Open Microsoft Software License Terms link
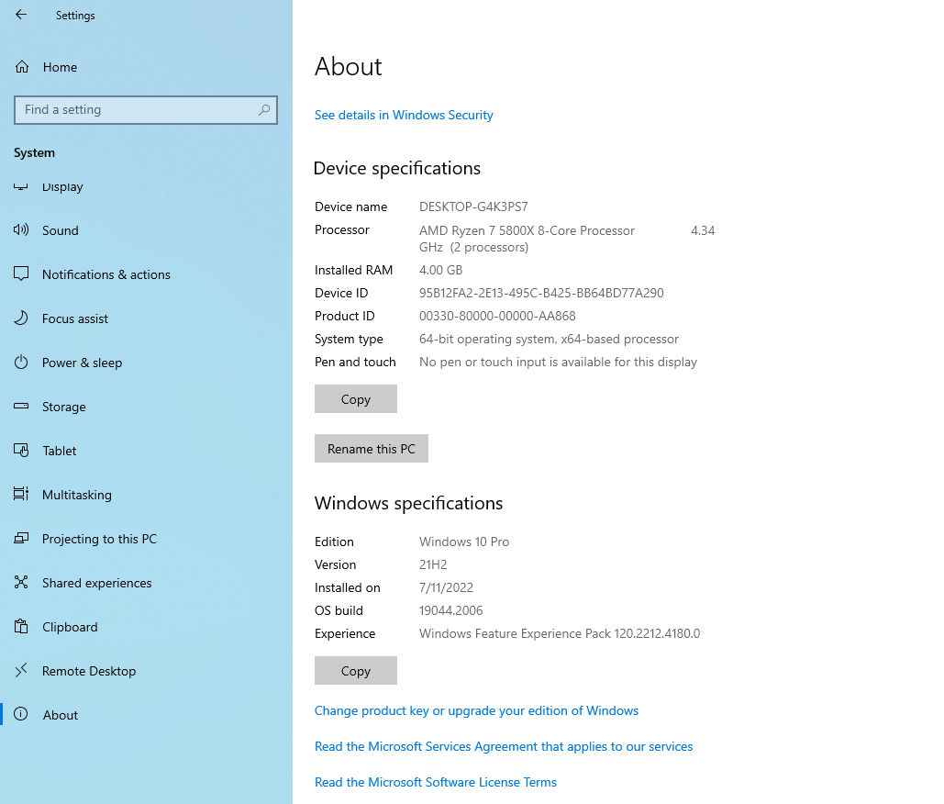Image resolution: width=944 pixels, height=804 pixels. point(435,782)
